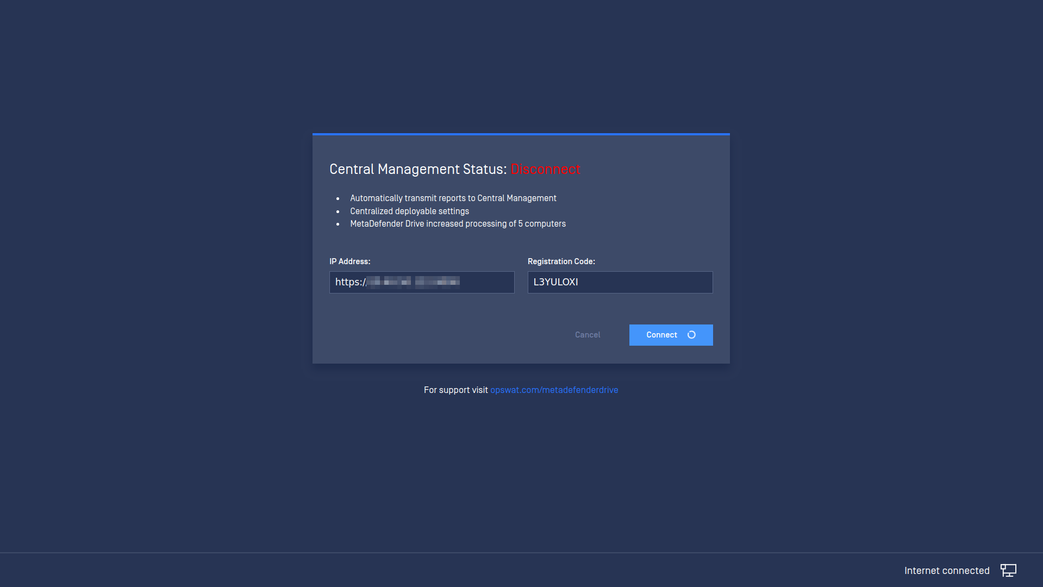Click the loading spinner on Connect button

click(691, 335)
